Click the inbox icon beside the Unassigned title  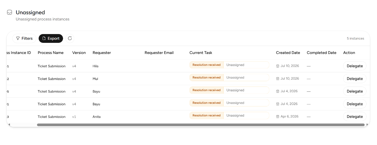pos(9,12)
